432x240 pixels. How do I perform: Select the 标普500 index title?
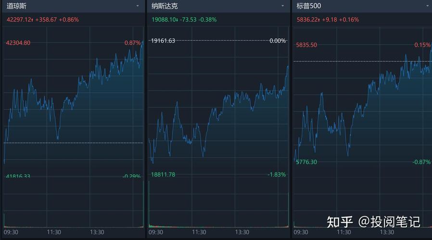click(309, 6)
